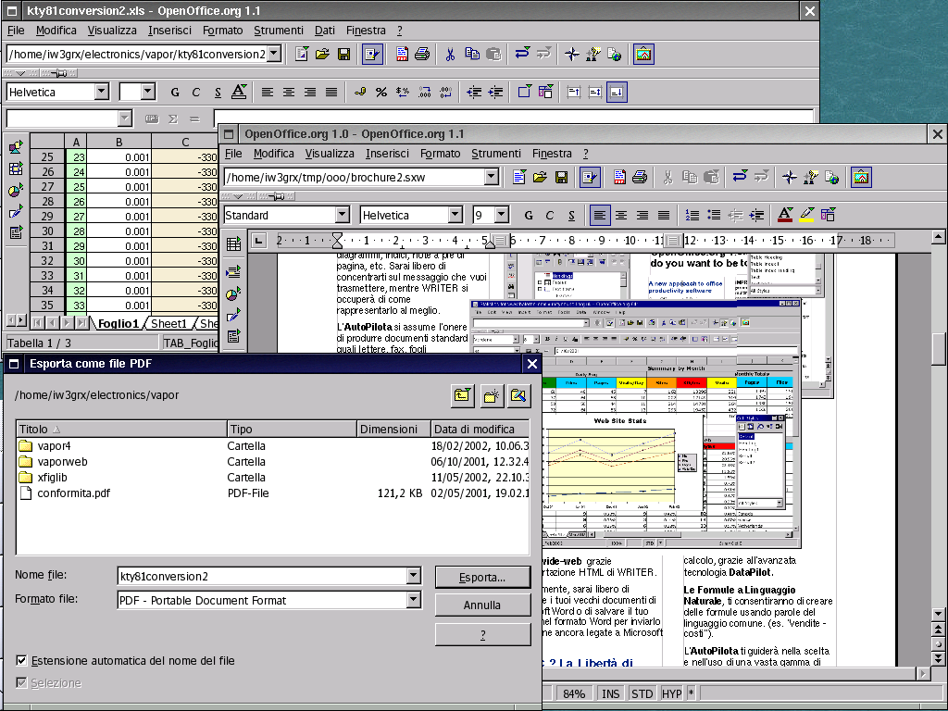948x711 pixels.
Task: Sort files by Data di modifica column
Action: [480, 430]
